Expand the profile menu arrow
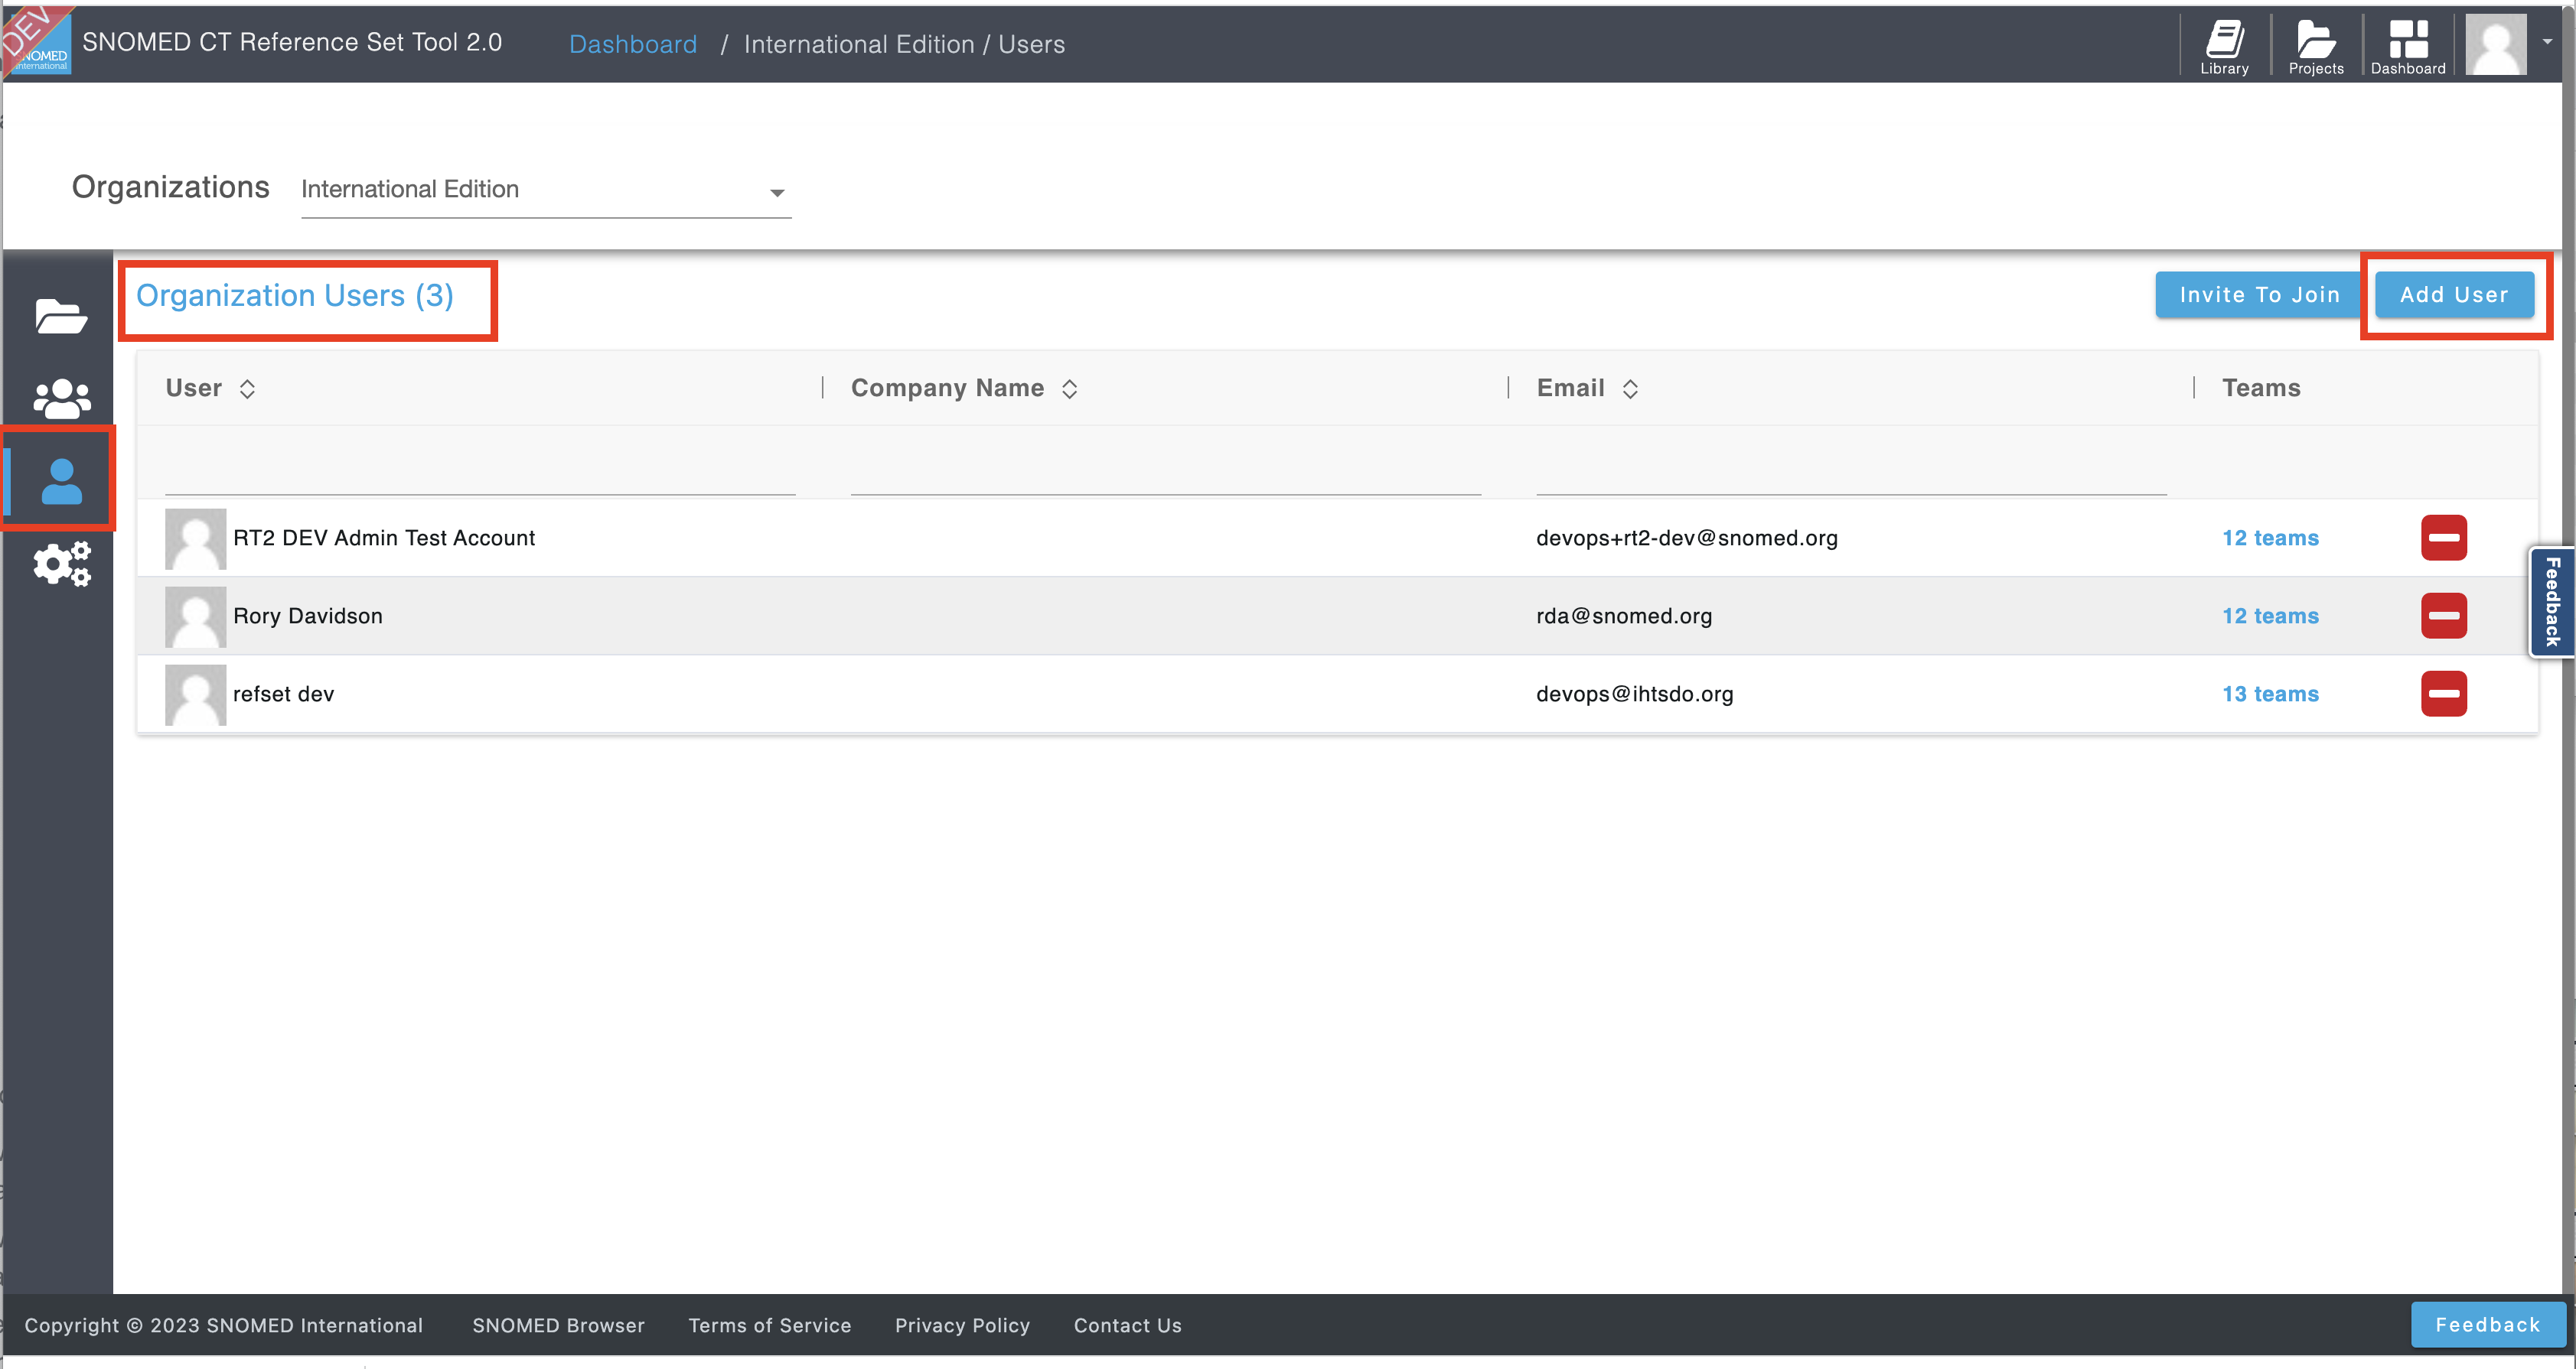The height and width of the screenshot is (1369, 2576). pos(2547,42)
